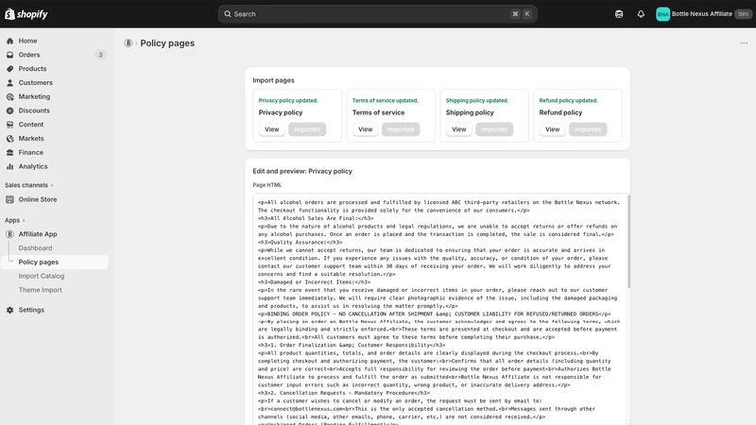Open Import Catalog sub-item
This screenshot has height=425, width=756.
pos(42,276)
